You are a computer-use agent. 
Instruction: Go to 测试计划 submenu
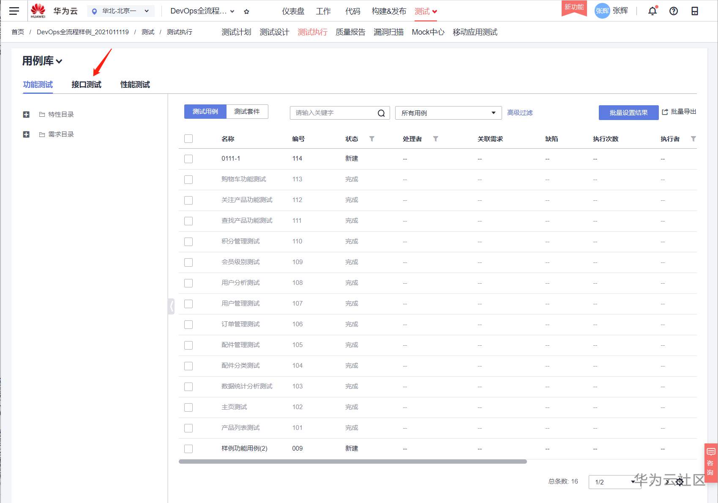tap(236, 32)
